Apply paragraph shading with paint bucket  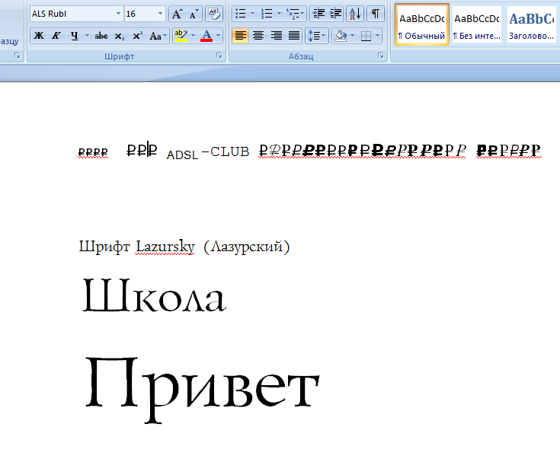pyautogui.click(x=341, y=36)
